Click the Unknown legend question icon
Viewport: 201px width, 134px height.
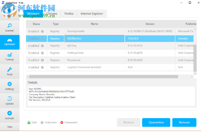pos(42,123)
